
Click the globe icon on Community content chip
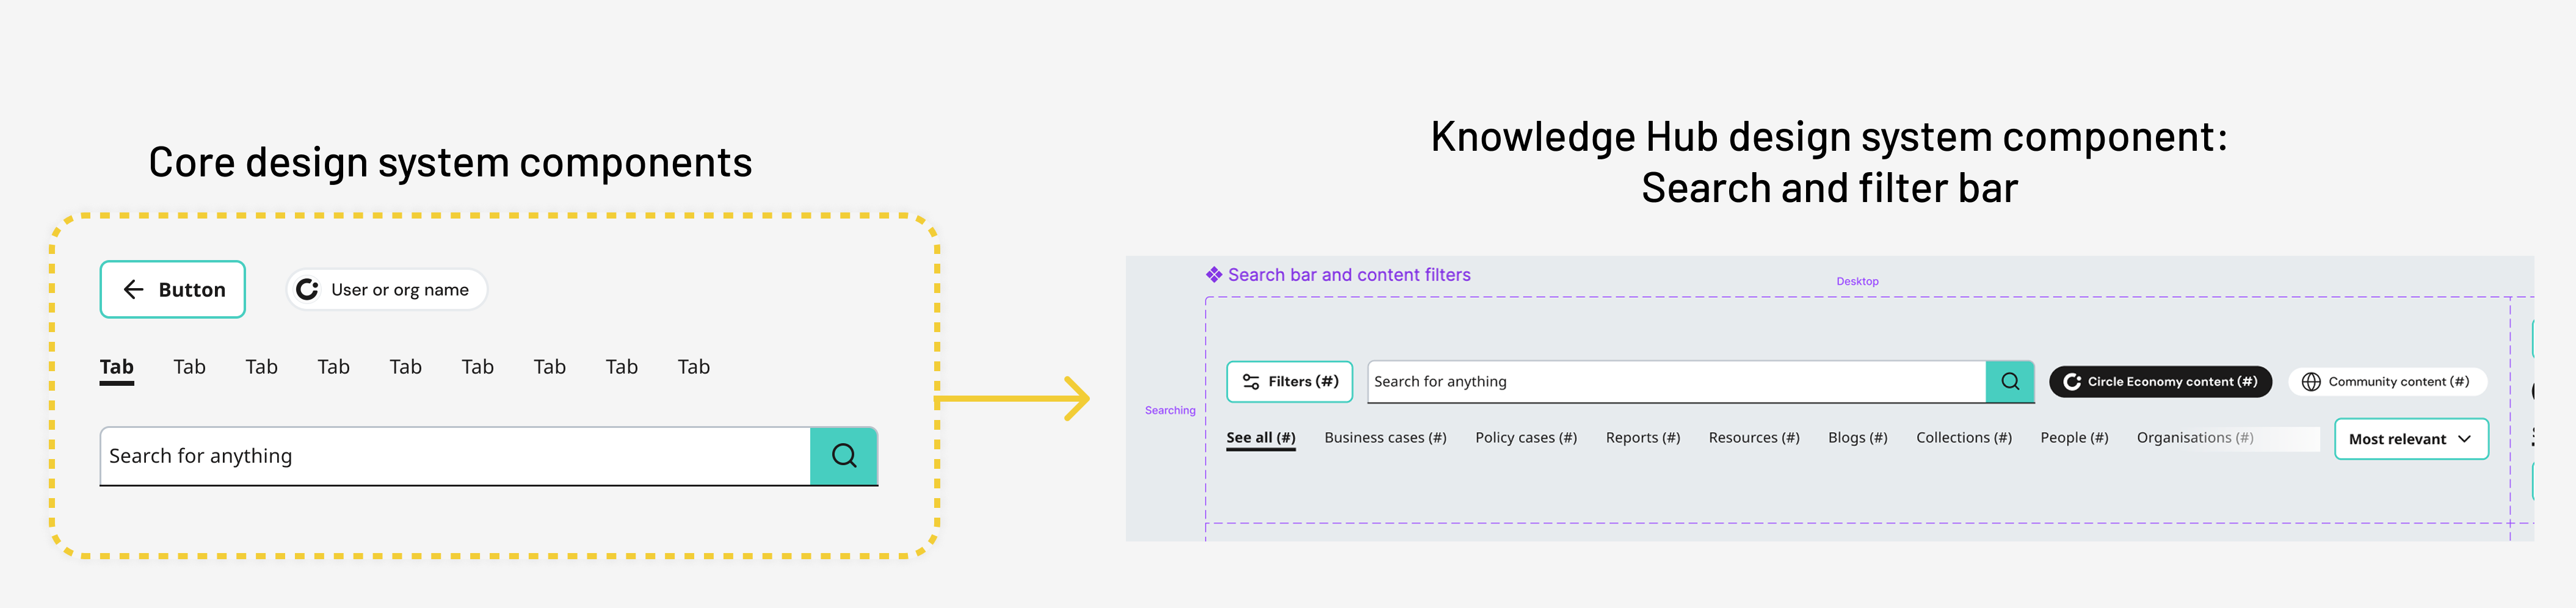point(2311,382)
